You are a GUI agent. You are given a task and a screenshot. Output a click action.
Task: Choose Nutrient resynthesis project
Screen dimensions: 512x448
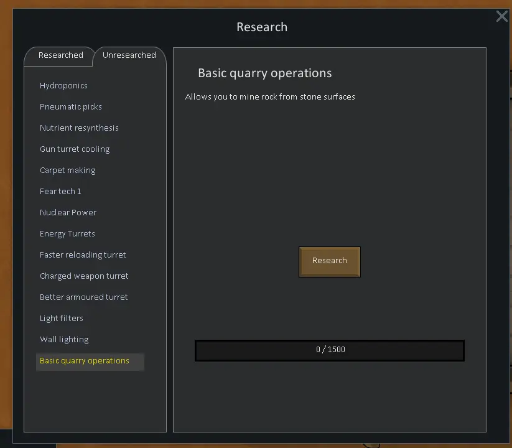tap(79, 128)
